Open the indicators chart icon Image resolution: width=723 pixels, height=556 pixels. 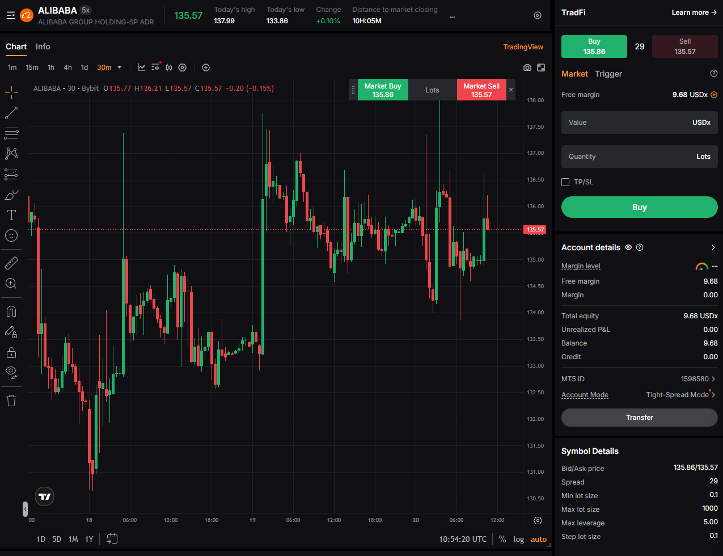coord(142,68)
